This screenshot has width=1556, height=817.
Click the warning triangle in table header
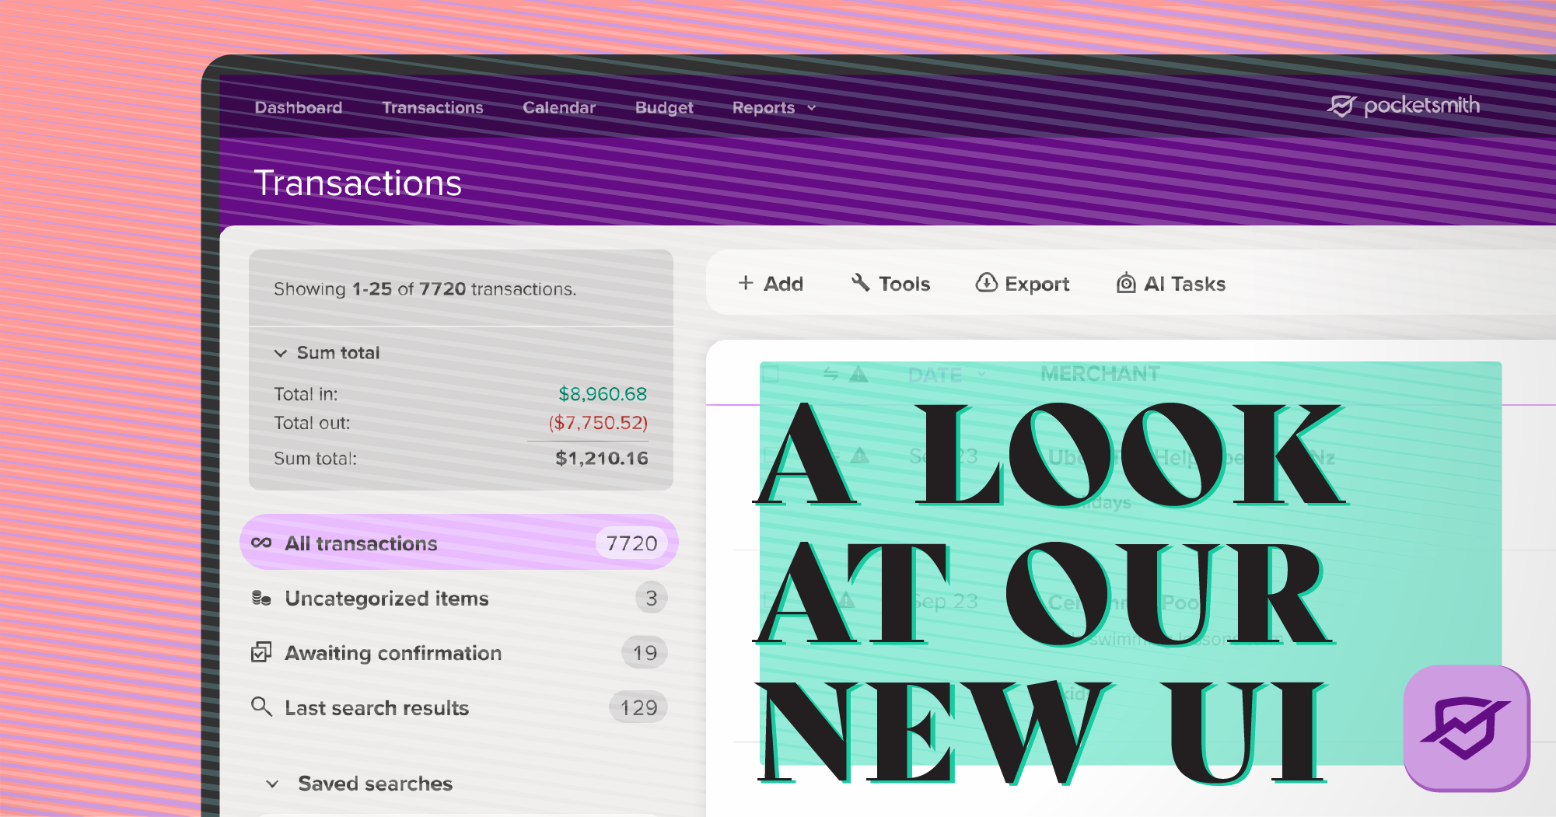[x=858, y=375]
